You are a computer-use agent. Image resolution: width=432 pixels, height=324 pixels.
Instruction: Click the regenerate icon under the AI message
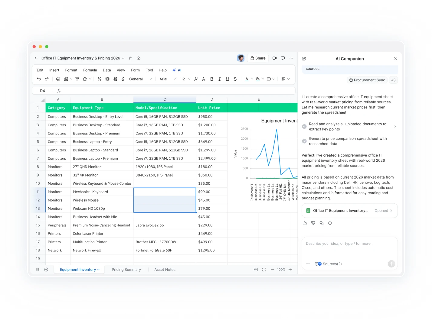coord(330,223)
